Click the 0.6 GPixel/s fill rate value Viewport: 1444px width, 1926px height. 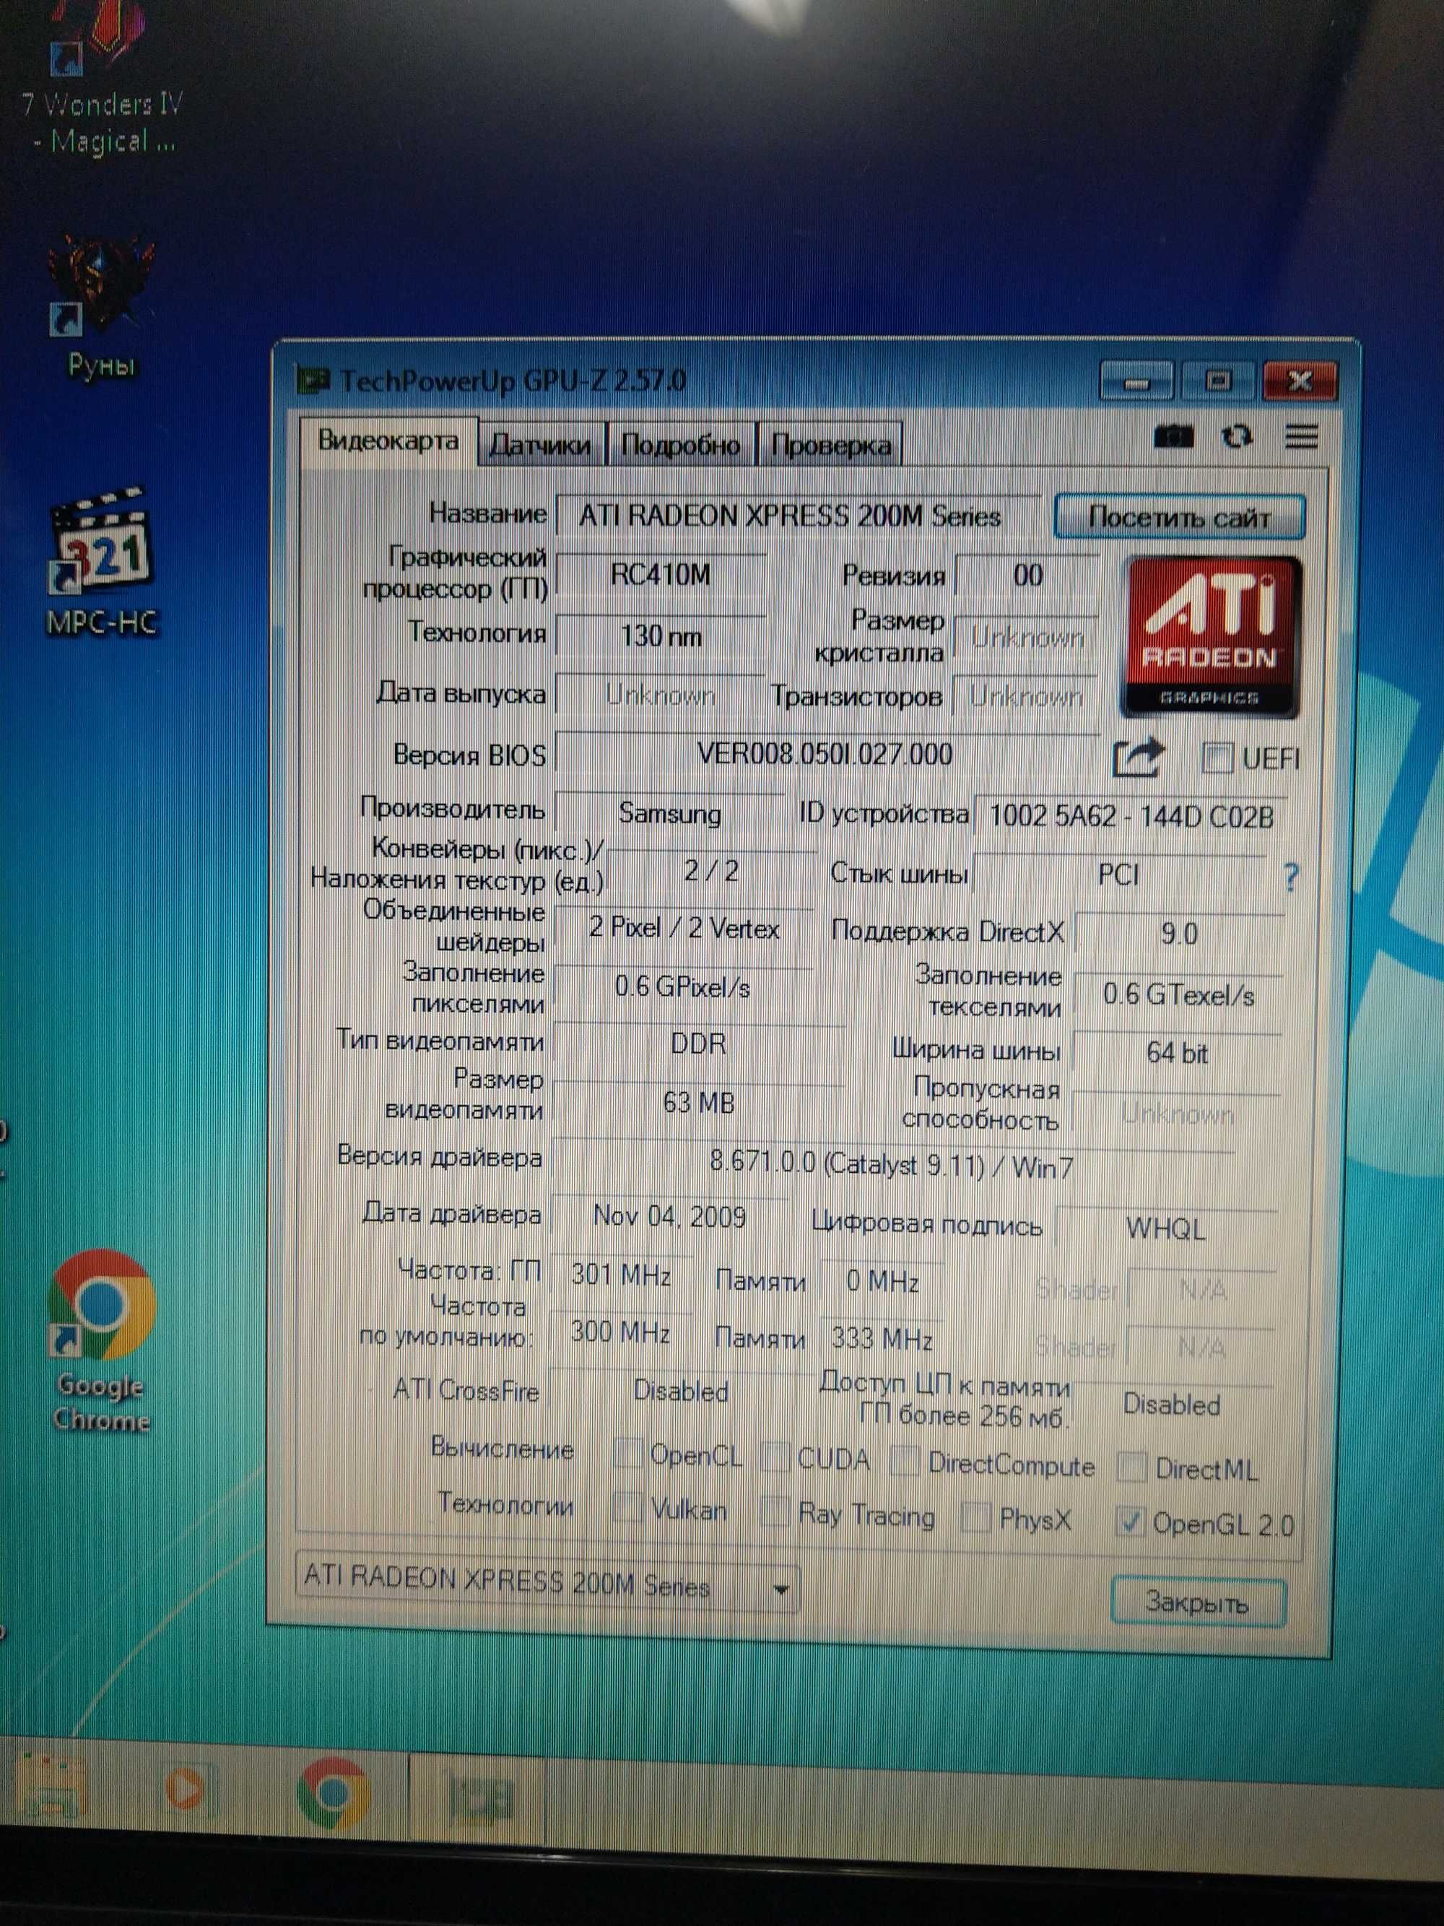click(682, 987)
